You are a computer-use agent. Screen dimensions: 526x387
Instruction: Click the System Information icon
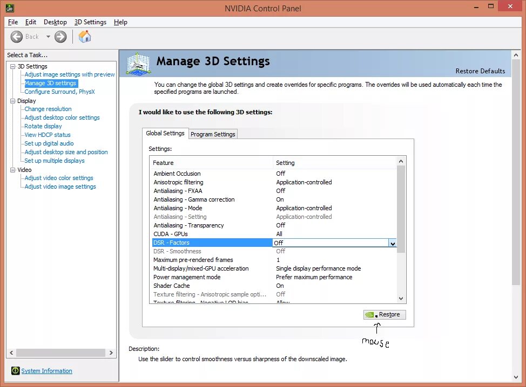point(16,371)
